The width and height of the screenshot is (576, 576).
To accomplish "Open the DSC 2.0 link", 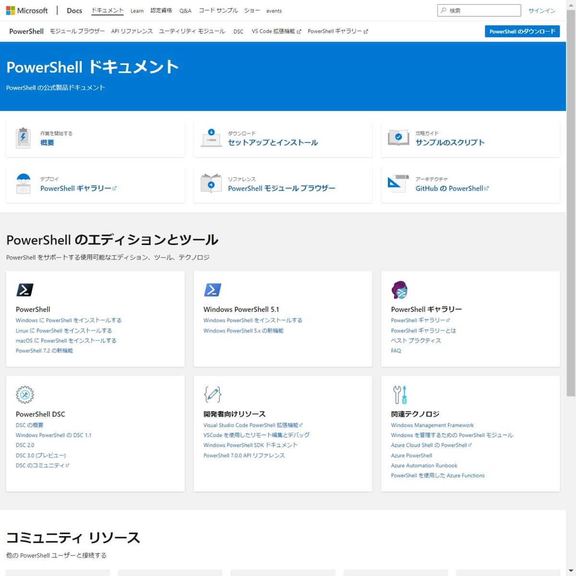I will (x=25, y=445).
